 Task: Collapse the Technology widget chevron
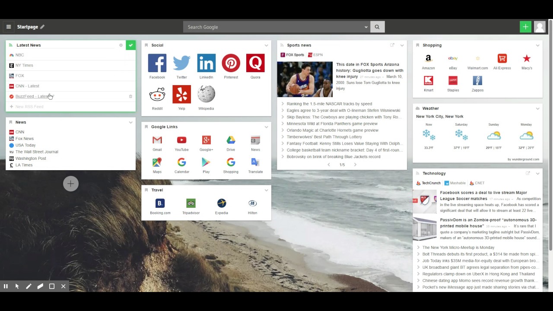537,173
